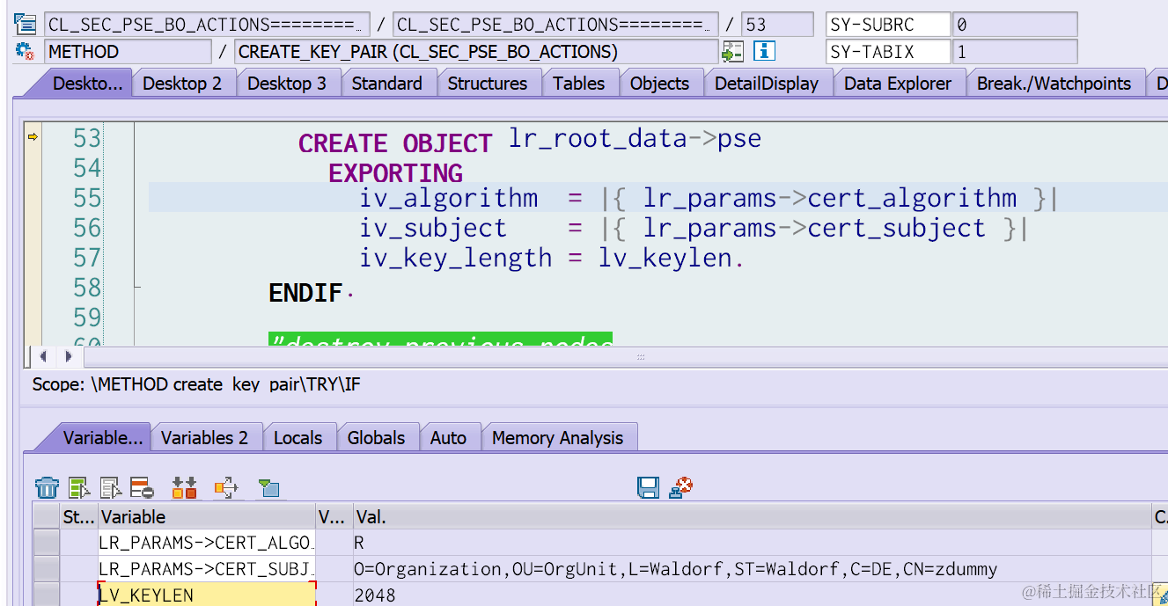Click the orange squares with arrows icon
The image size is (1168, 606).
coord(184,487)
